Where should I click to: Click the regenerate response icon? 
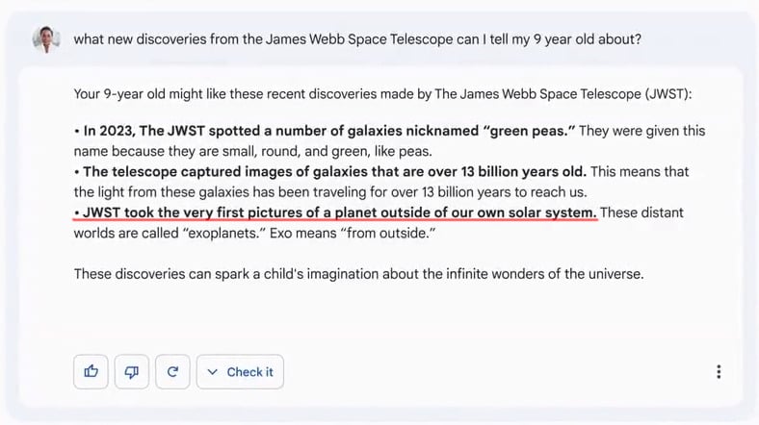click(172, 372)
